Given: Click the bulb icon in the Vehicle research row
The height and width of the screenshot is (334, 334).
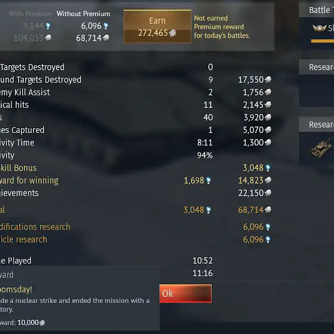Looking at the screenshot, I should coord(268,240).
